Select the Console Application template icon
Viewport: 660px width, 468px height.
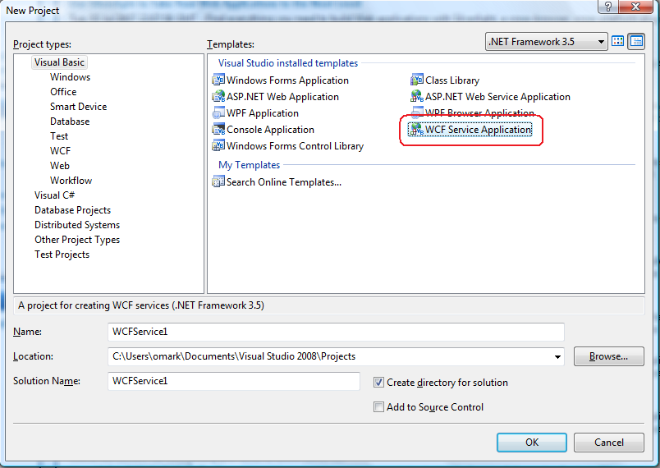(218, 130)
